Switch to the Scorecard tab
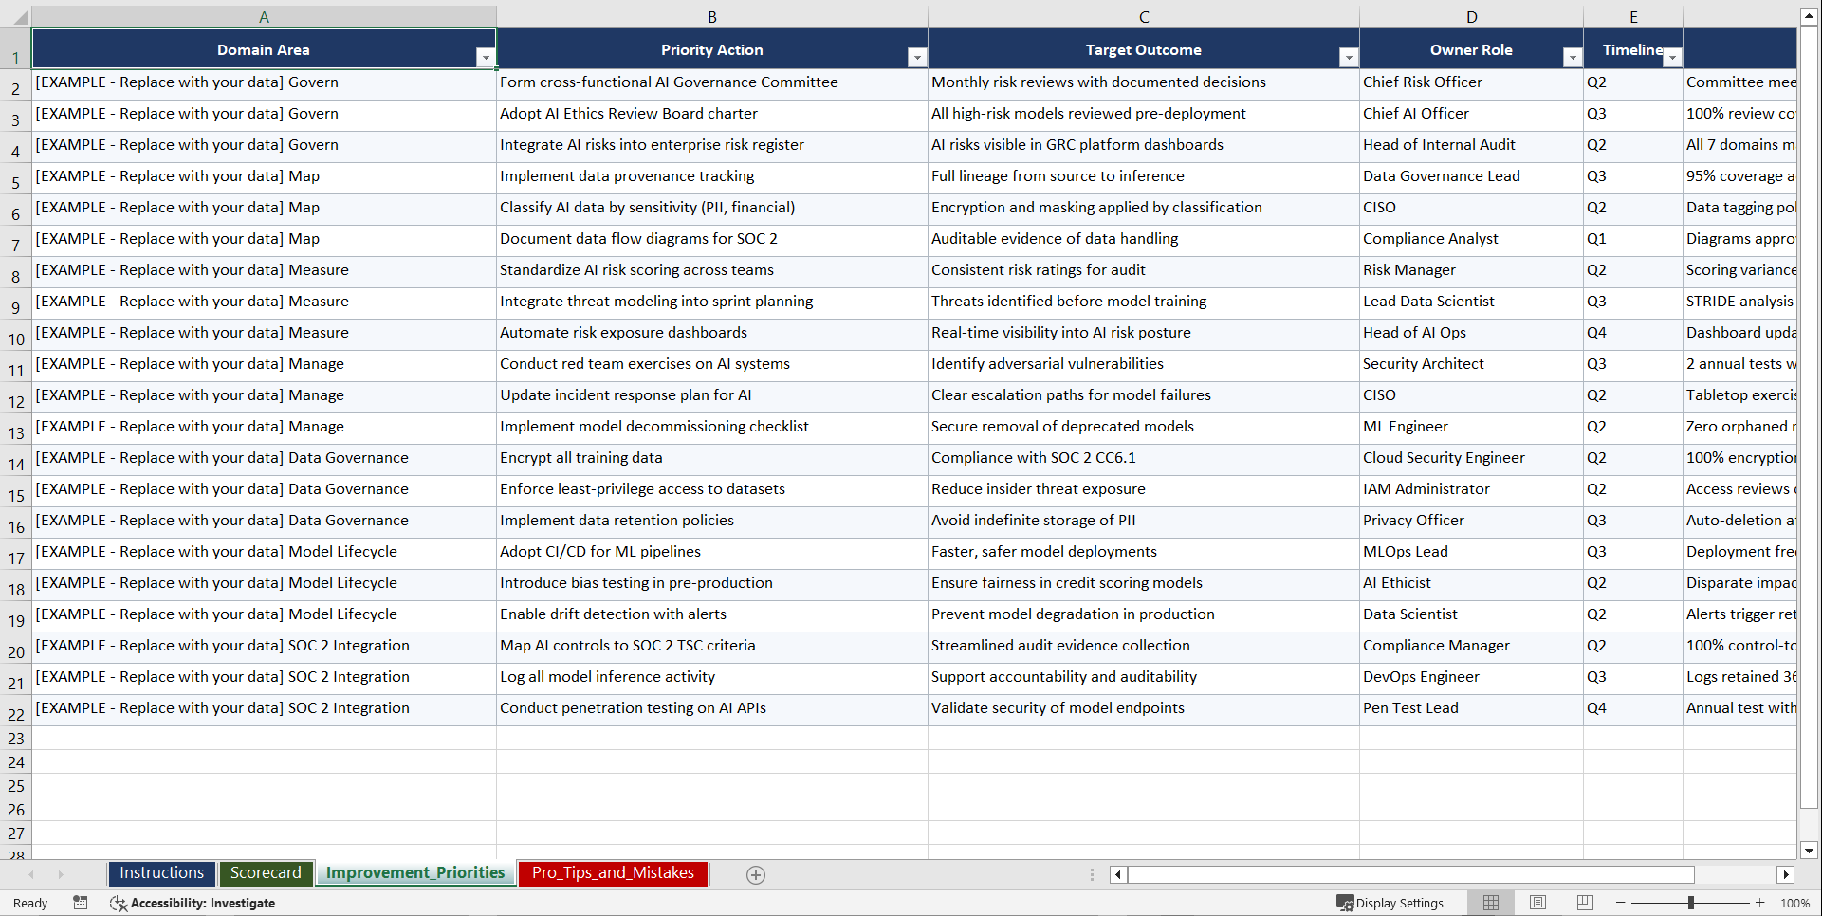Image resolution: width=1822 pixels, height=916 pixels. tap(267, 873)
